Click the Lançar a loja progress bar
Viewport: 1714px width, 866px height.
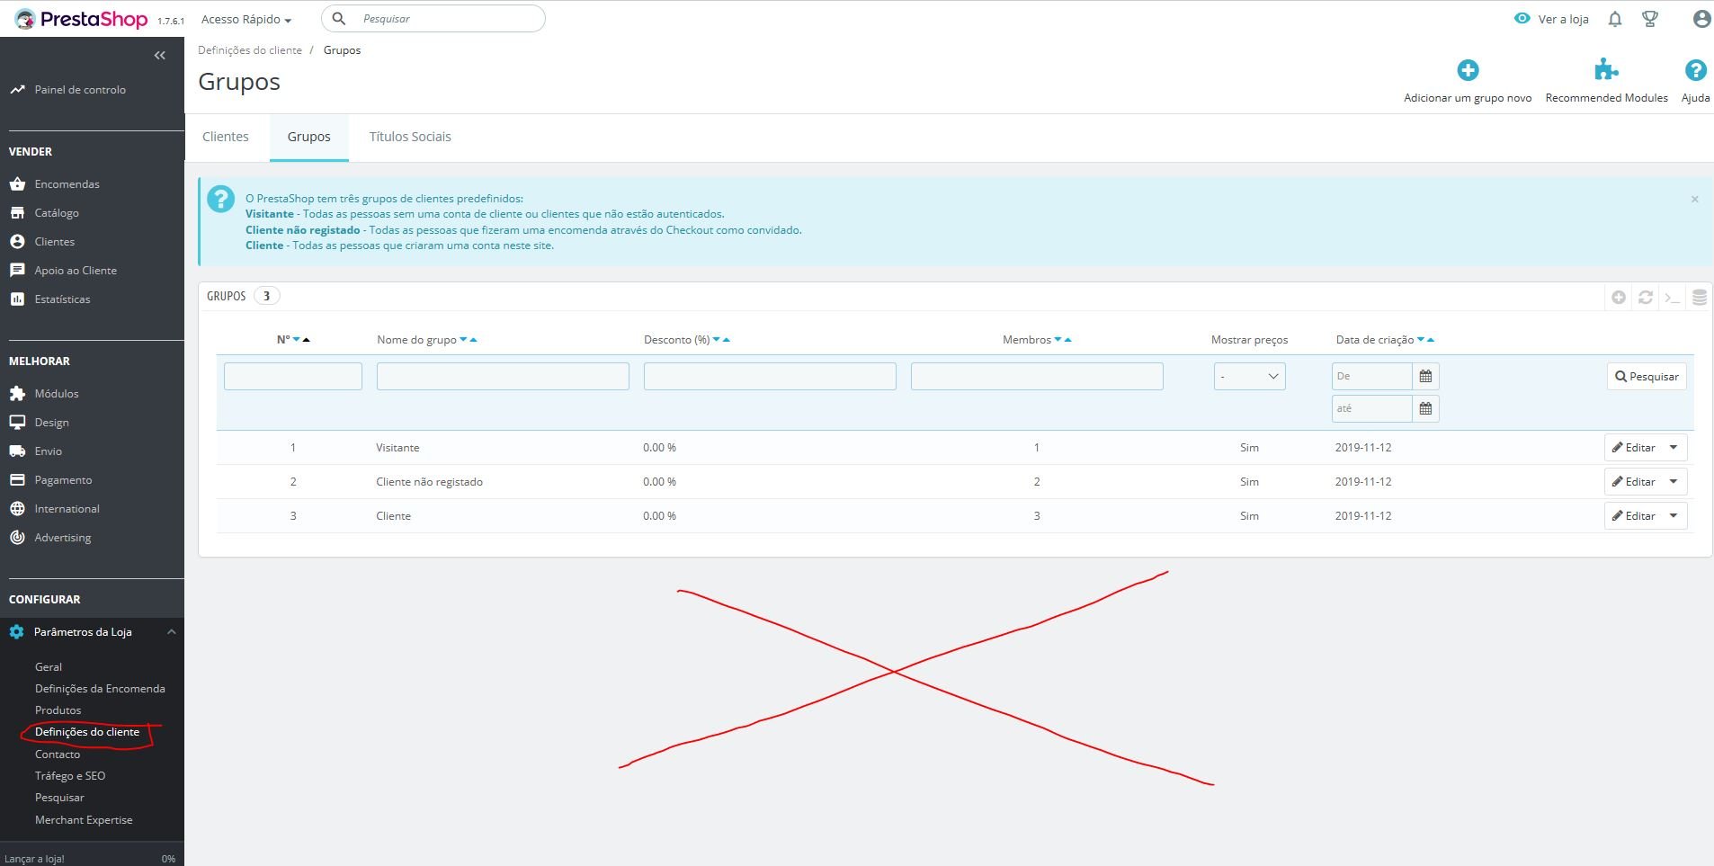pyautogui.click(x=90, y=859)
